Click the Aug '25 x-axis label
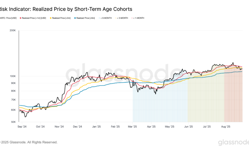Screen dimensions: 249x150 click(225, 126)
